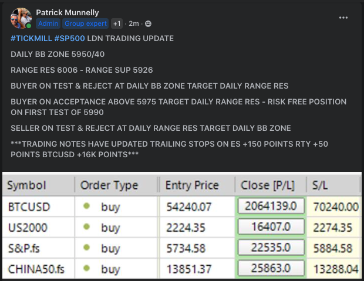Click the green dot in S&P.fs row
Image resolution: width=364 pixels, height=281 pixels.
[x=86, y=248]
